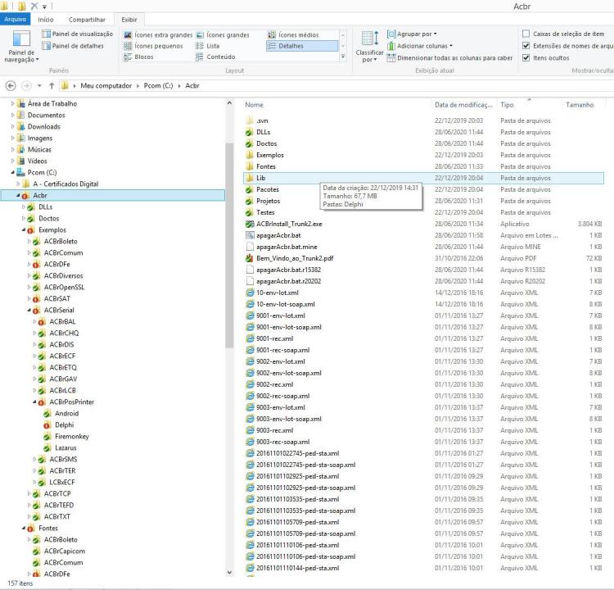
Task: Sort by Data de modificação column
Action: (x=464, y=105)
